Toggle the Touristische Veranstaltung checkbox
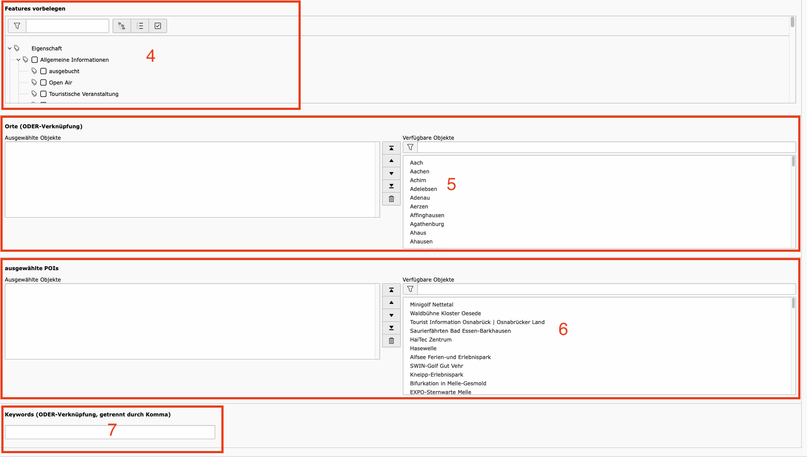 tap(43, 94)
